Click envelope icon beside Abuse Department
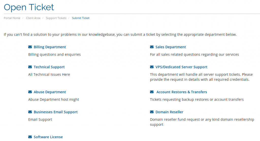Screen dimensions: 260x141 pos(30,92)
